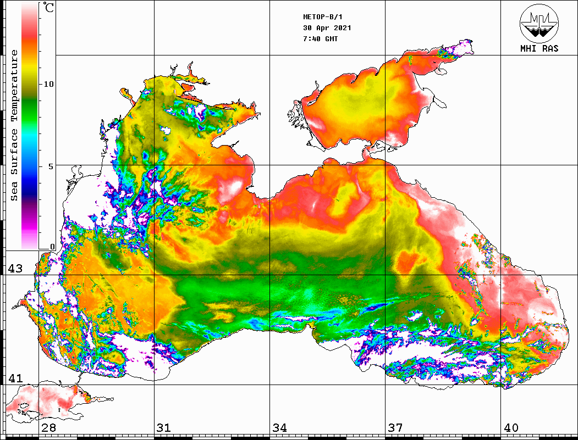
Task: Click the '°C' unit label on legend
Action: coord(48,7)
